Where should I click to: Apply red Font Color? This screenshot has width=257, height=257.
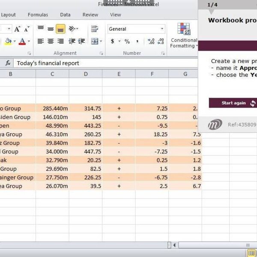tap(22, 41)
